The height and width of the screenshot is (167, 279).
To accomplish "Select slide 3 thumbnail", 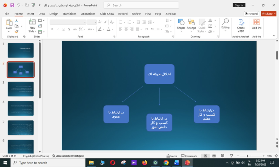I will (x=21, y=89).
